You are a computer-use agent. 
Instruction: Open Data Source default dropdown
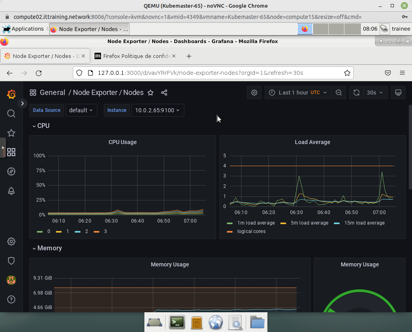tap(81, 110)
